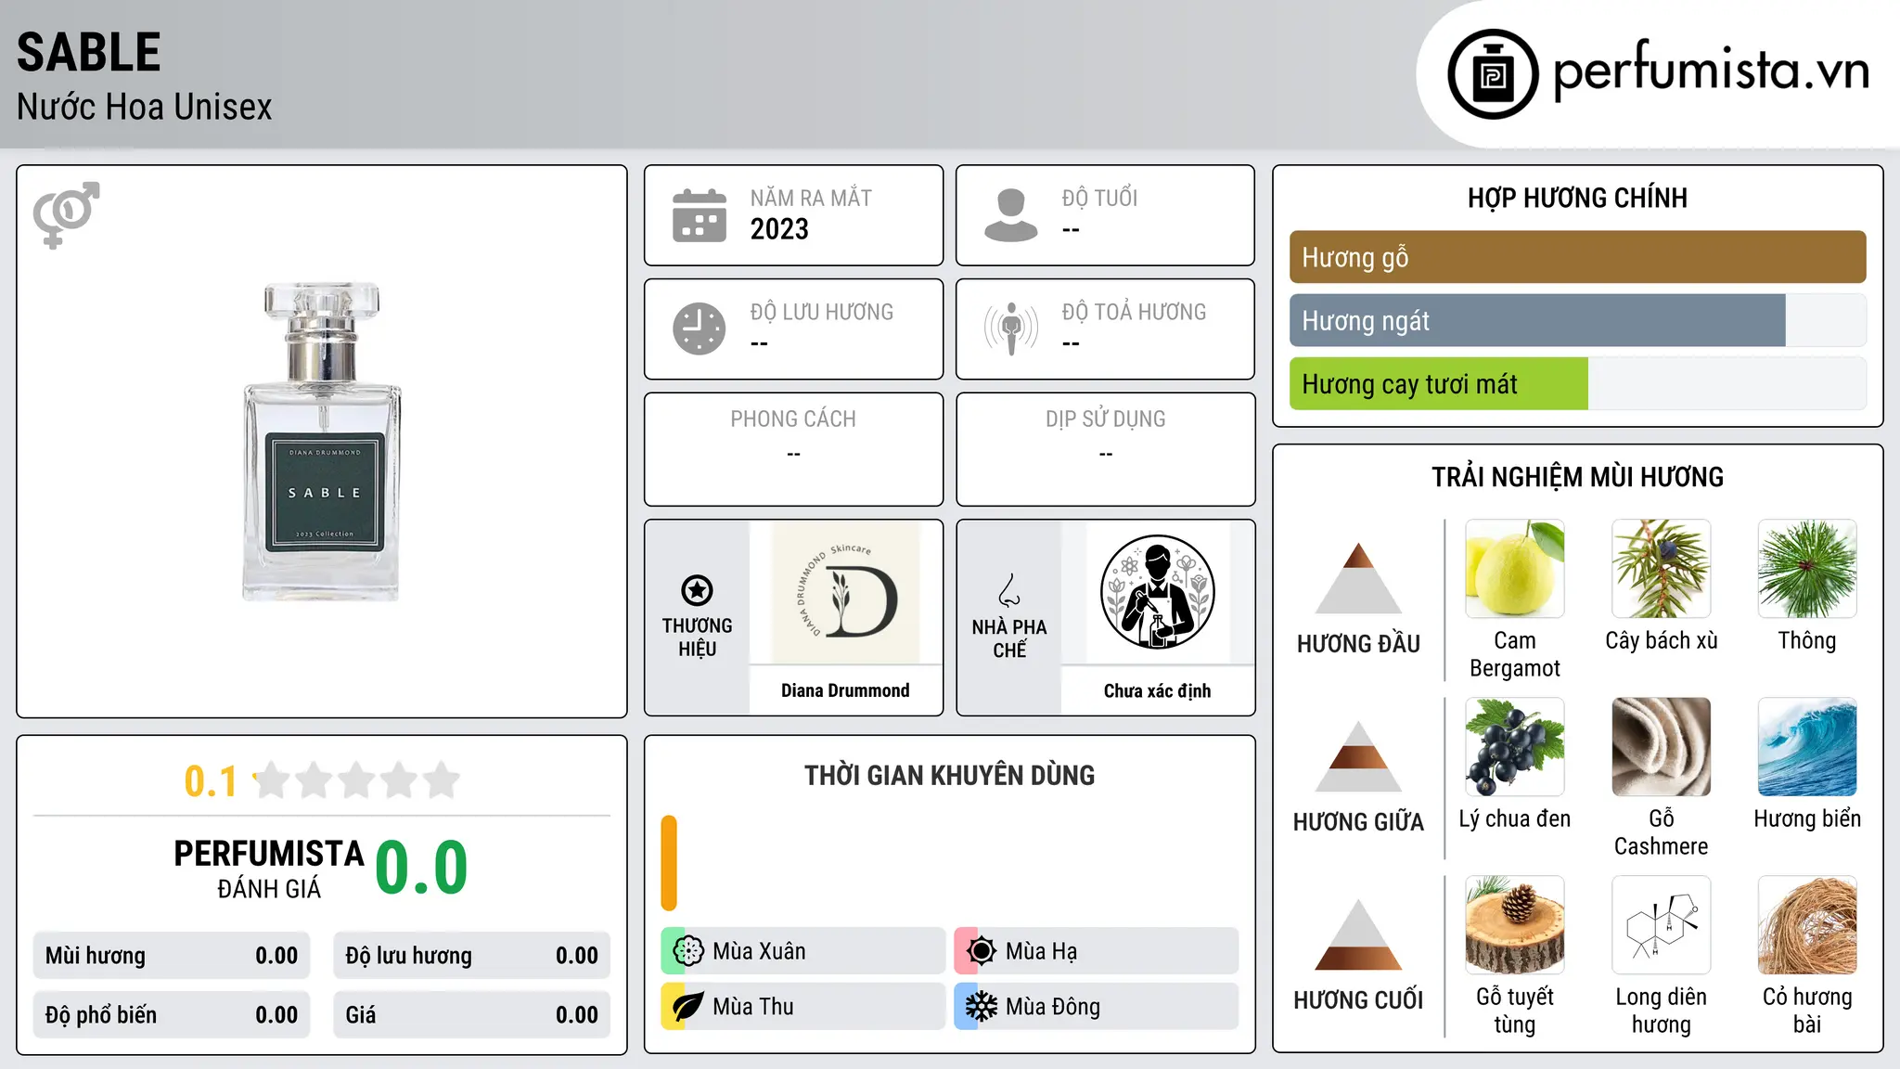1900x1069 pixels.
Task: Select the Cây bách xù note image
Action: 1661,569
